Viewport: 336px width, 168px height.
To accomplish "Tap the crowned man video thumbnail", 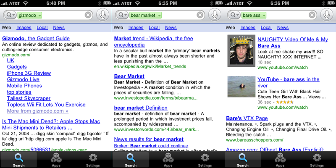I will coord(241,50).
